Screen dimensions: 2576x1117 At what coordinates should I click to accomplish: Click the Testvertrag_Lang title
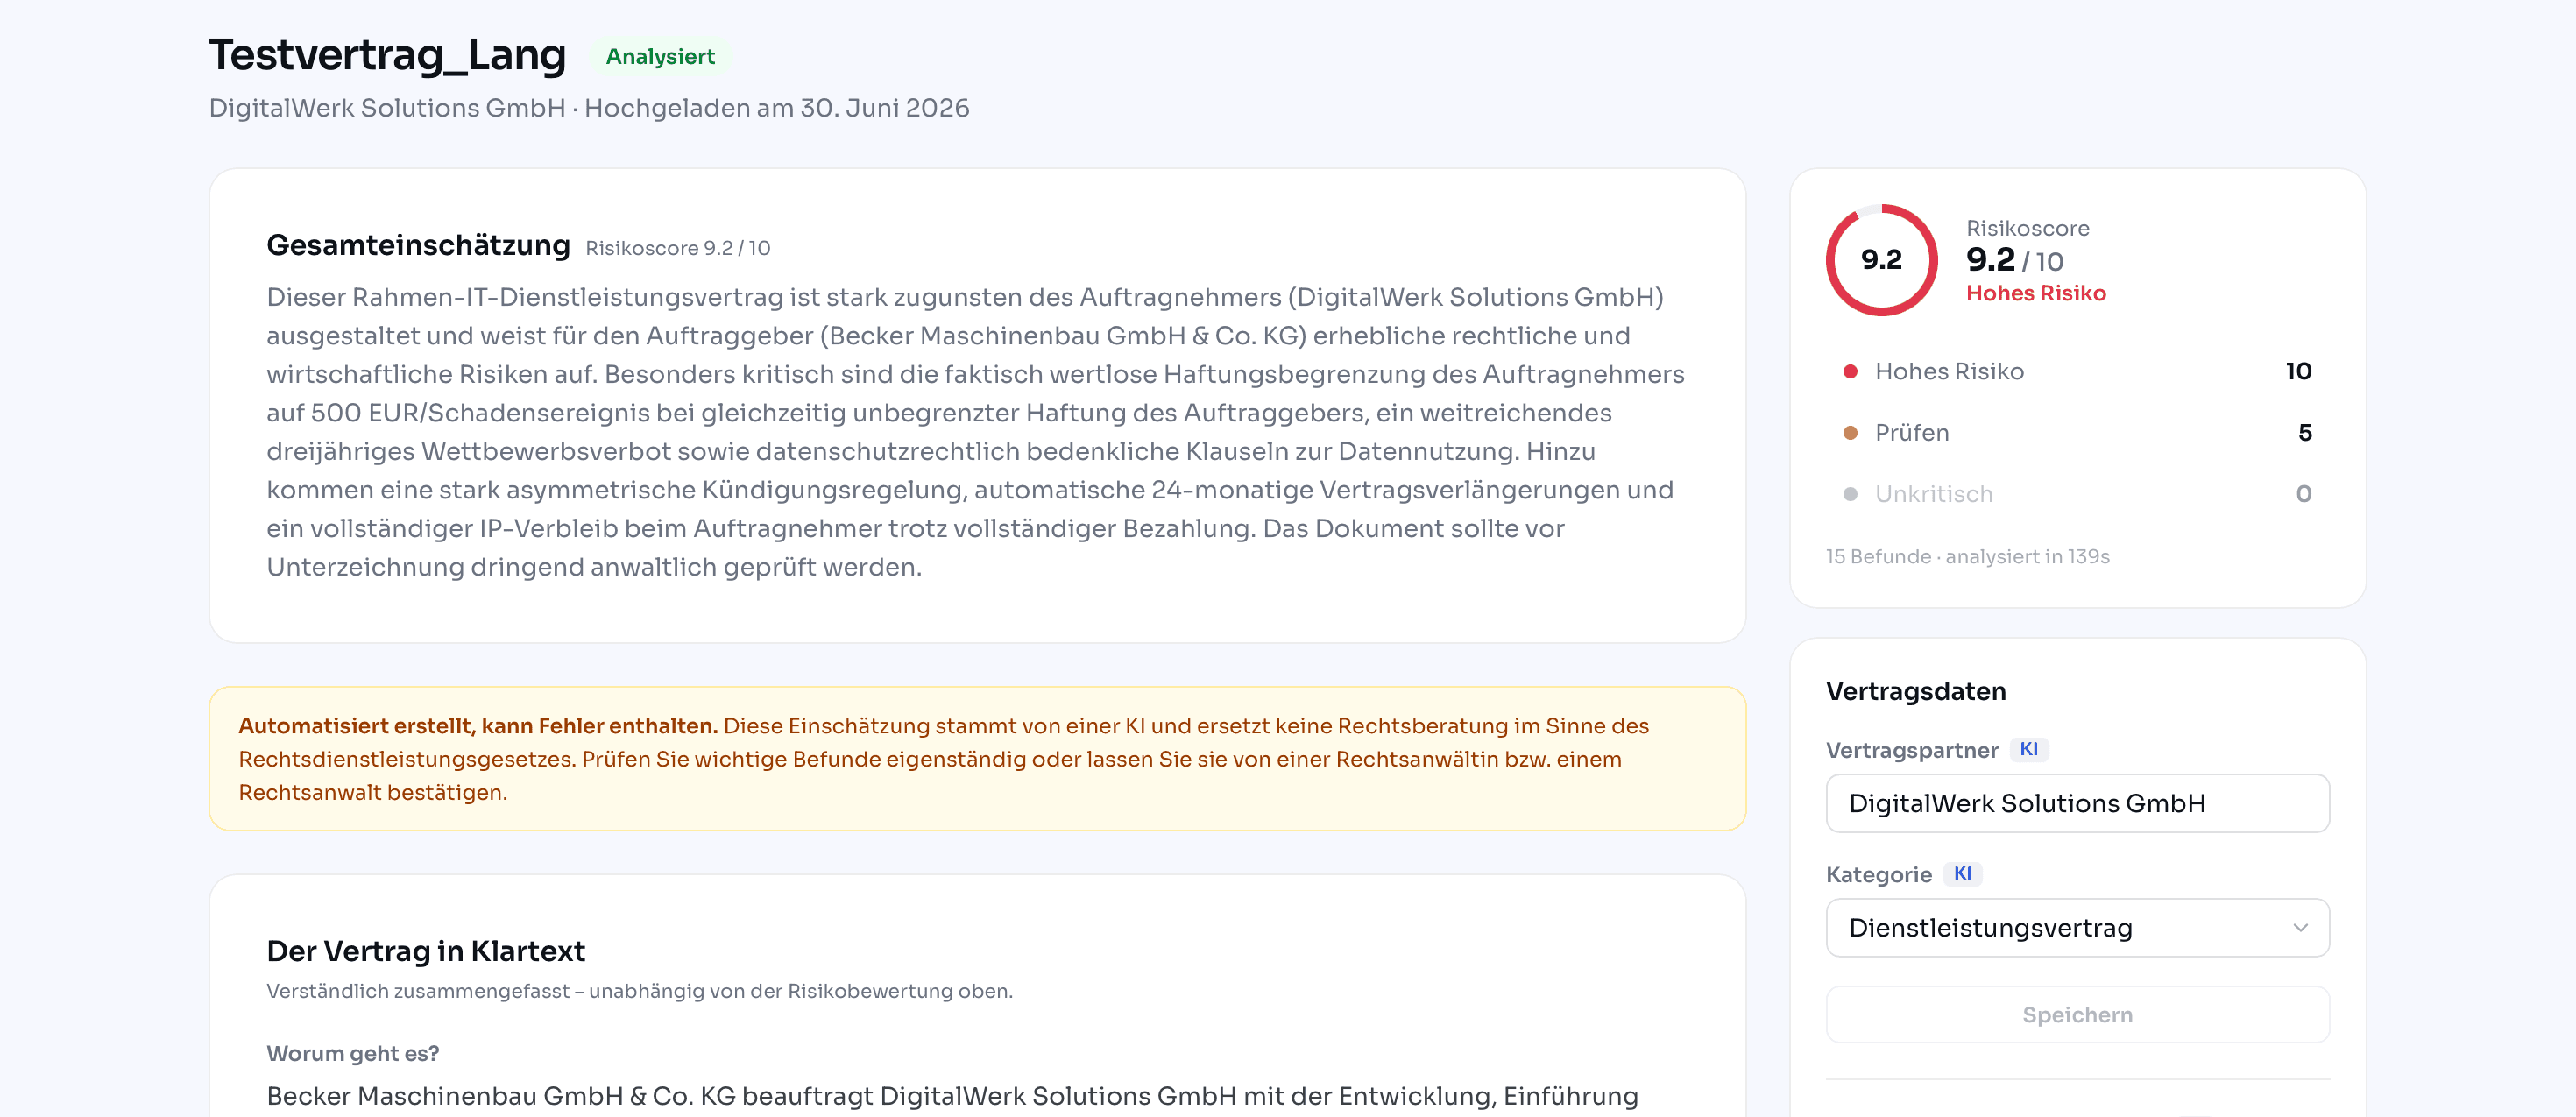coord(387,55)
